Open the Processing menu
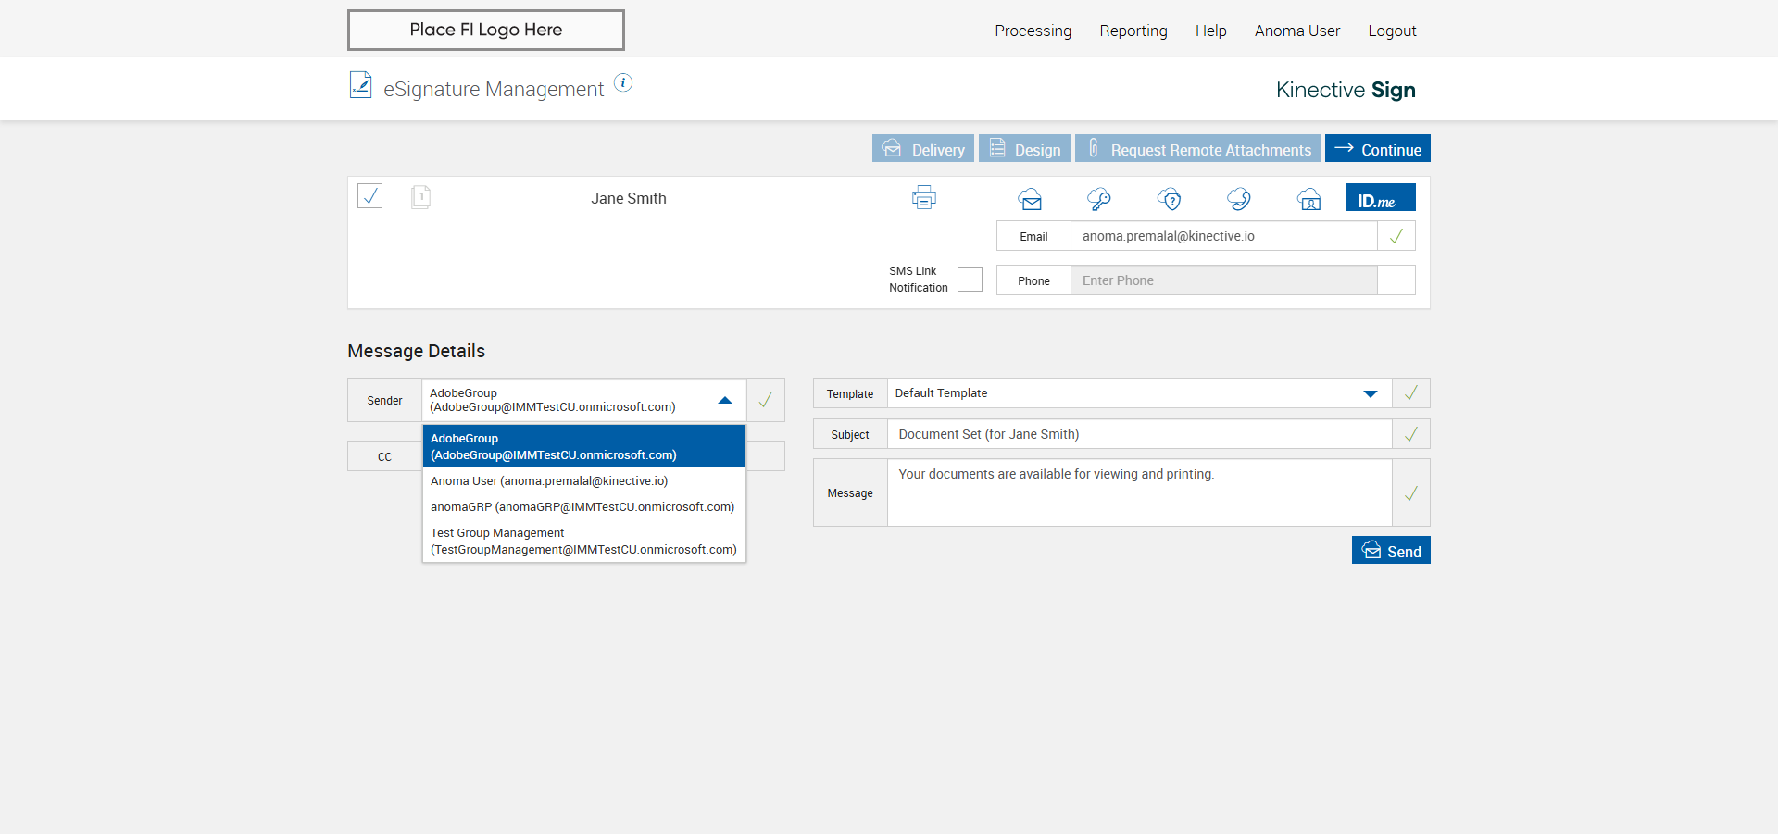Viewport: 1778px width, 834px height. (x=1033, y=31)
